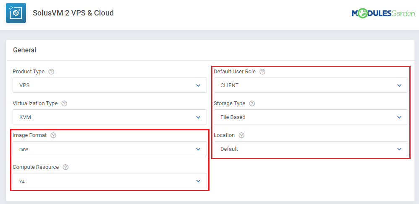Viewport: 419px width, 204px height.
Task: Click the Default User Role label
Action: pos(235,72)
